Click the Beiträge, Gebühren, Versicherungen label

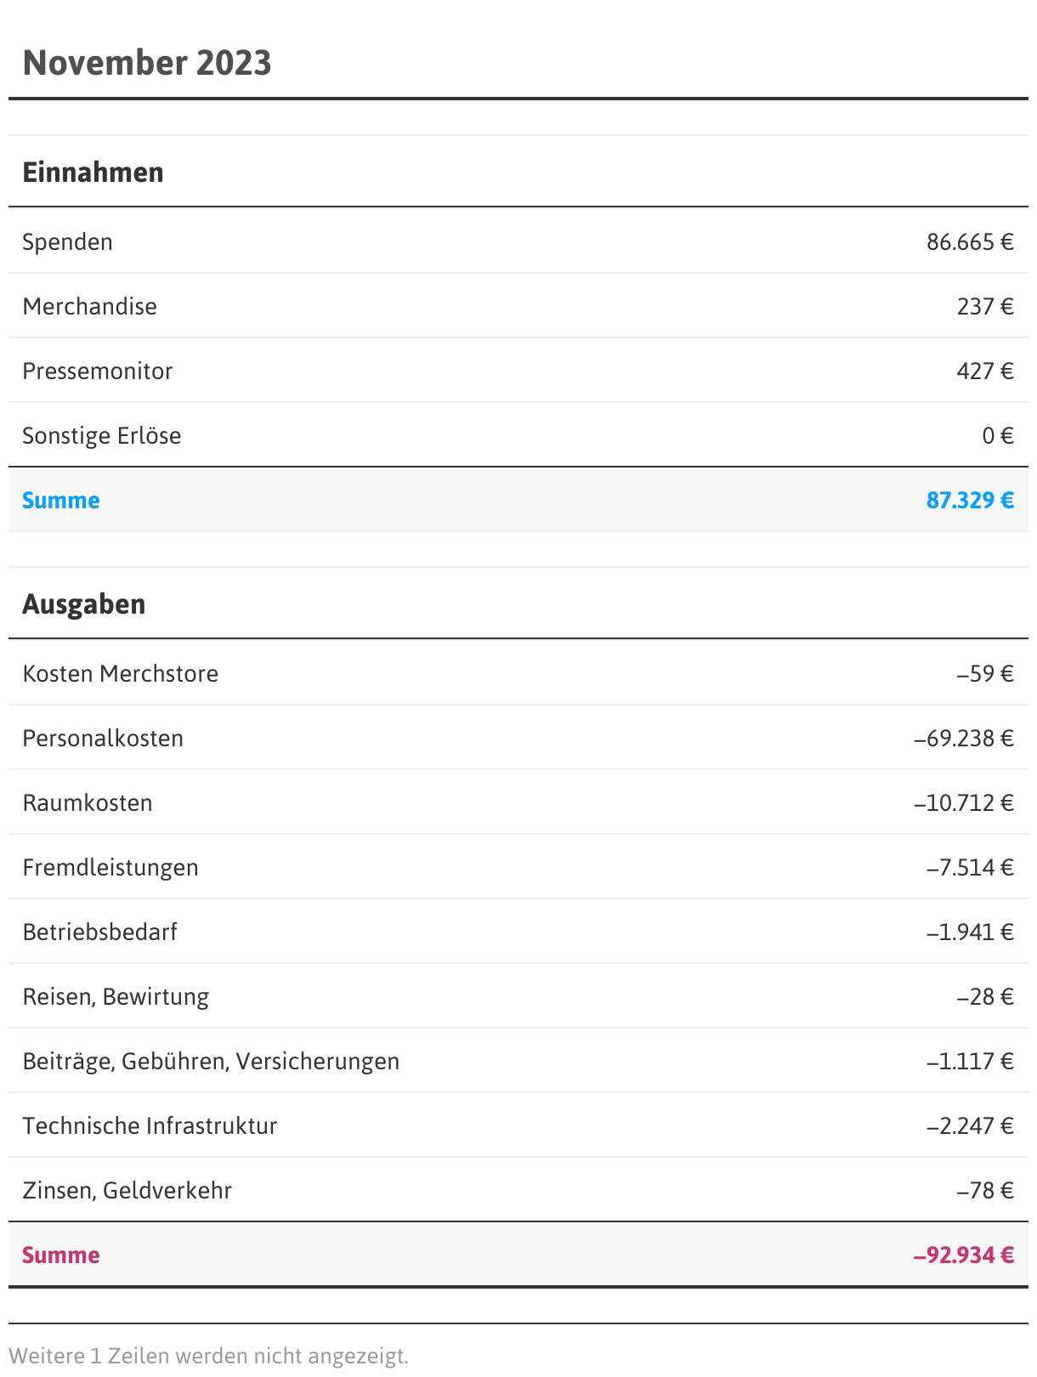[x=211, y=1062]
